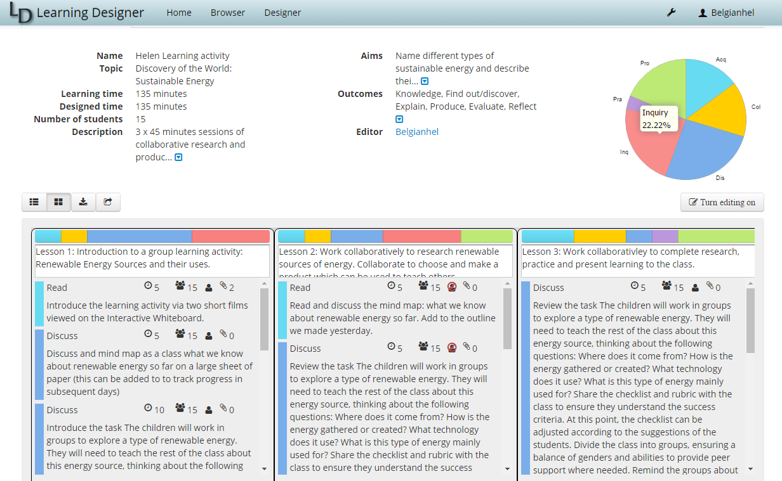Screen dimensions: 782x481
Task: Click attachment paperclip icon in Lesson 1 Read
Action: tap(223, 287)
